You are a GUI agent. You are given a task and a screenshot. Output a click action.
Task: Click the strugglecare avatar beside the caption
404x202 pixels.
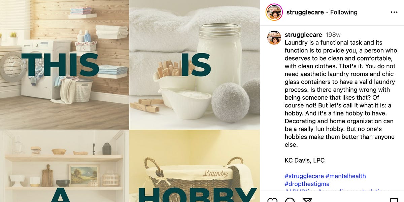click(x=274, y=37)
